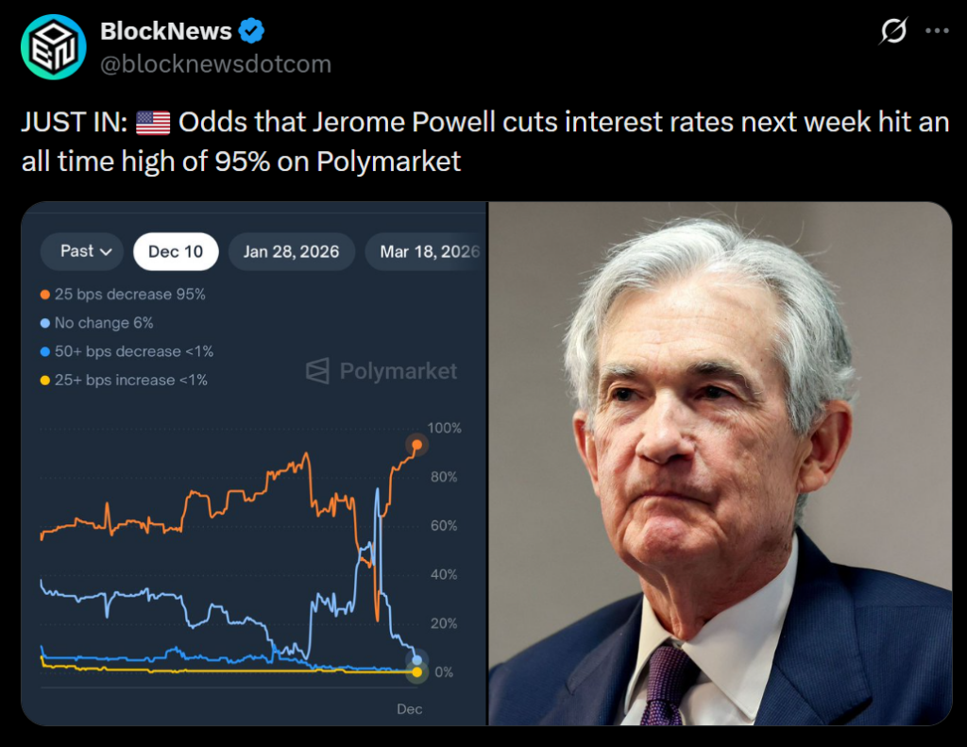The image size is (967, 747).
Task: Open the three-dot more options menu
Action: (x=937, y=31)
